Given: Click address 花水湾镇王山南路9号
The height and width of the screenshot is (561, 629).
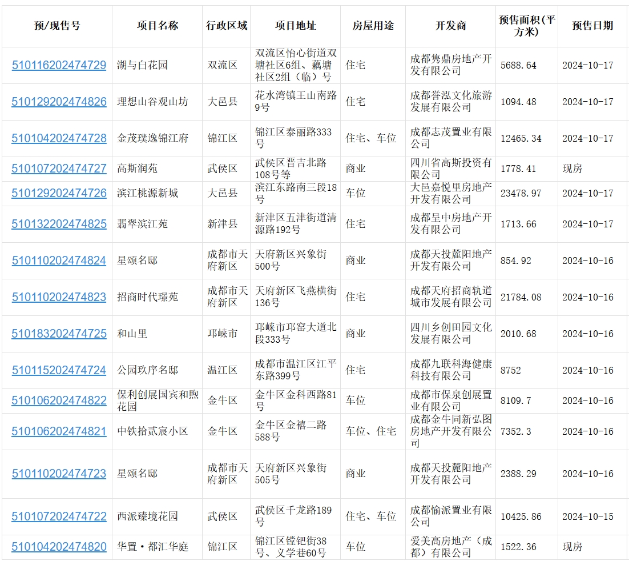Looking at the screenshot, I should pos(296,102).
